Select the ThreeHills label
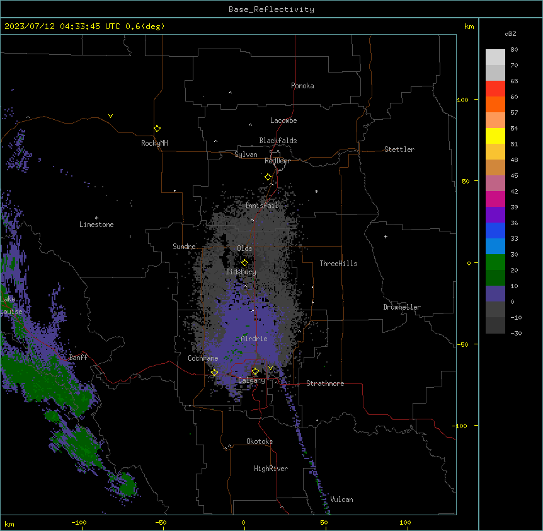The width and height of the screenshot is (543, 531). tap(339, 264)
